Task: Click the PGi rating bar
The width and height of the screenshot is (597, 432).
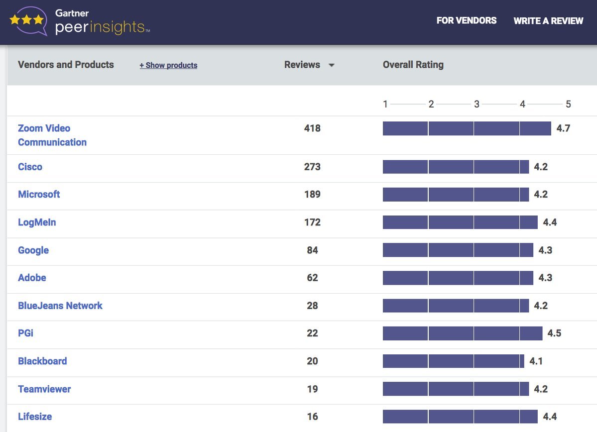Action: tap(463, 333)
